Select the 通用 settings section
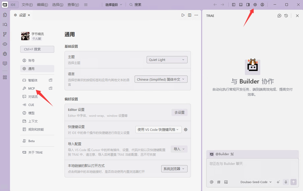303x191 pixels. (37, 69)
